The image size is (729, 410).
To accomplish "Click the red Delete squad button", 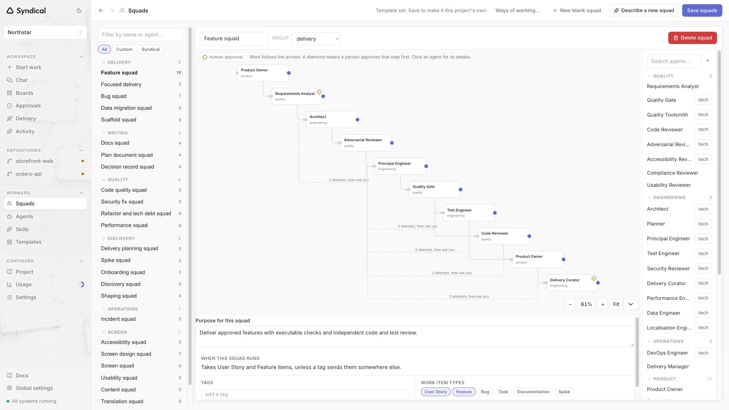I will pyautogui.click(x=693, y=38).
